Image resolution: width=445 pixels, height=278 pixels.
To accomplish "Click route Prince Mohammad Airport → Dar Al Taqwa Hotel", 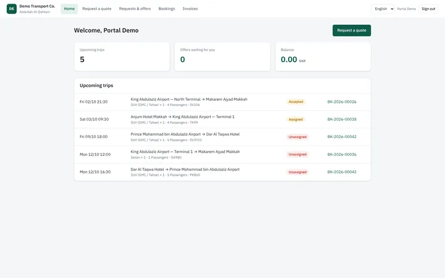I will point(185,134).
